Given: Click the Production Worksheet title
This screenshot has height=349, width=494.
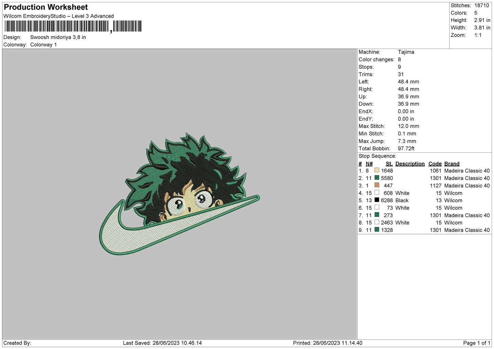Looking at the screenshot, I should (46, 7).
